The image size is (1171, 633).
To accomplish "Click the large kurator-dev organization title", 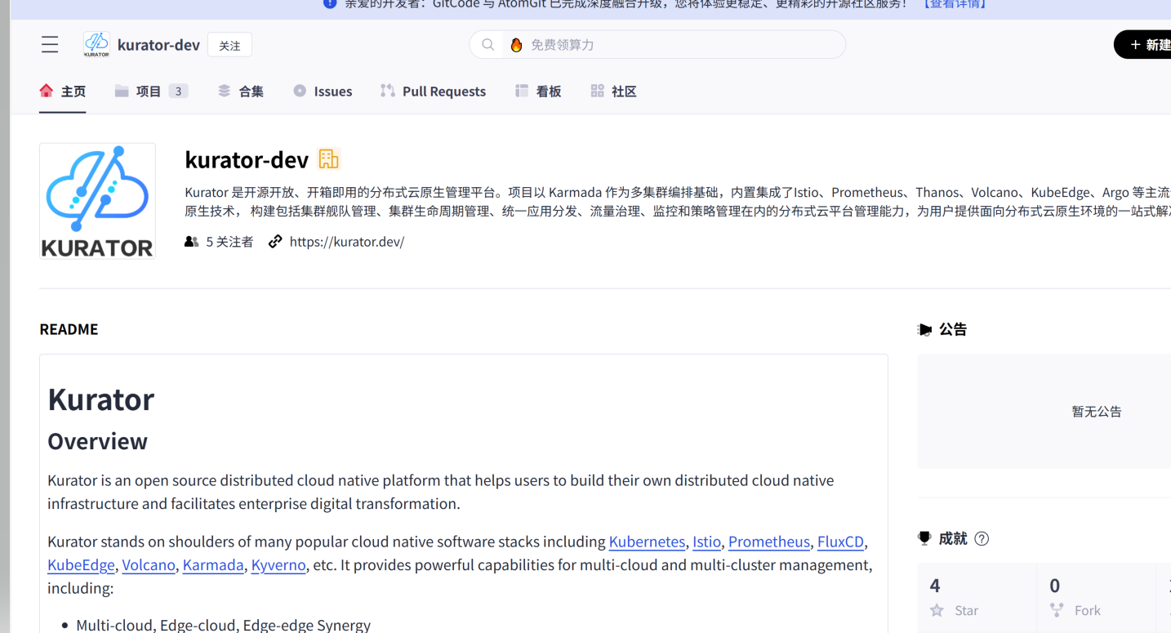I will 247,159.
